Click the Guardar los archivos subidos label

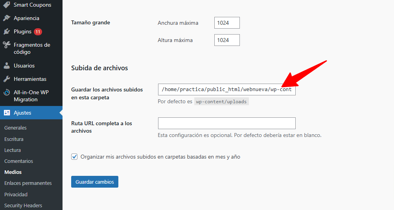[x=107, y=93]
